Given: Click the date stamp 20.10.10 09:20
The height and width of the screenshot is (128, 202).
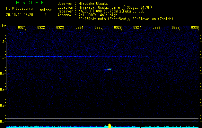Looking at the screenshot, I should coord(20,15).
